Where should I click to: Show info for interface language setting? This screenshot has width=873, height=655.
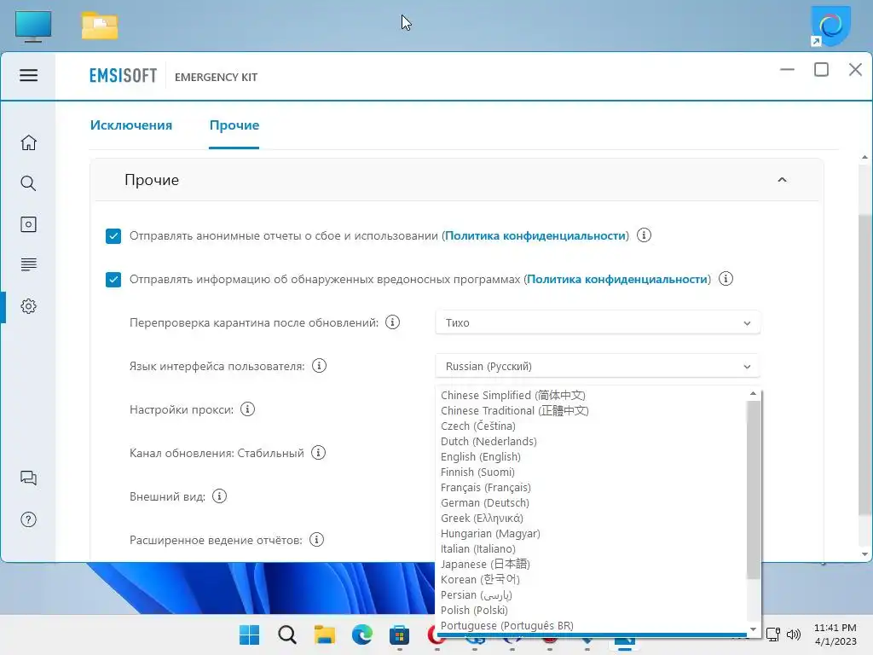coord(319,365)
